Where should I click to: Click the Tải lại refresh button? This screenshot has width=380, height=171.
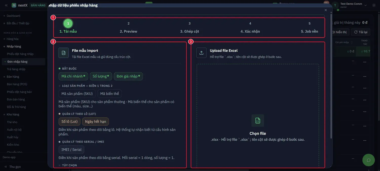361,32
